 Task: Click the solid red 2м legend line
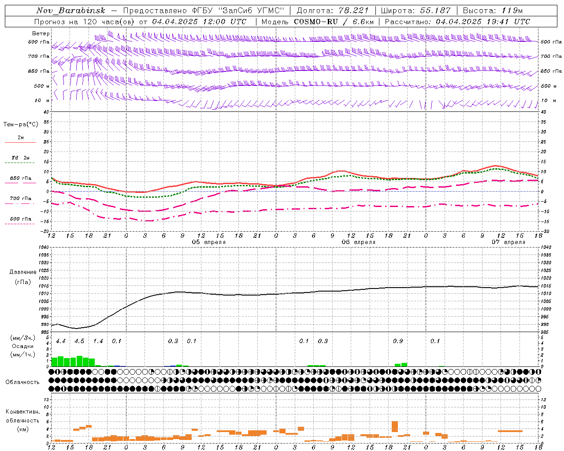20,142
